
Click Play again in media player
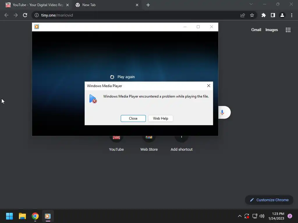pos(123,77)
